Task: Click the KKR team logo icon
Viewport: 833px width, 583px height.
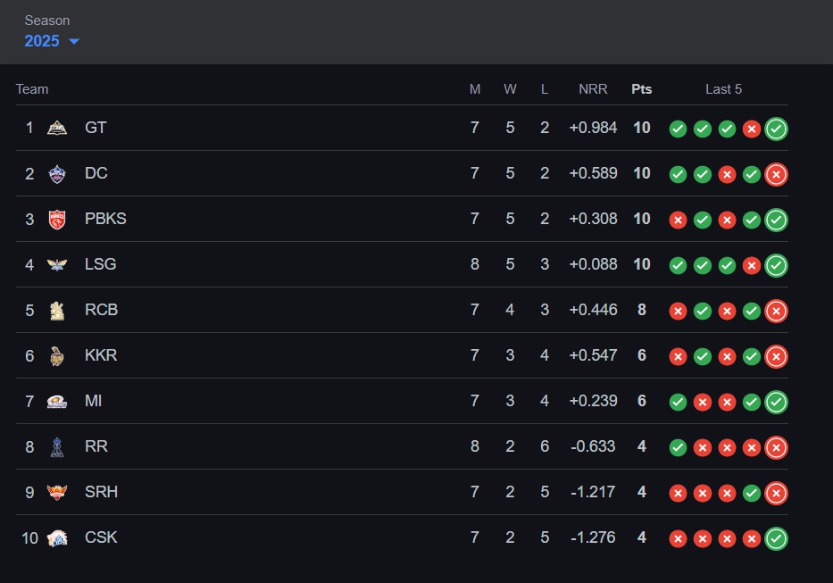Action: point(57,355)
